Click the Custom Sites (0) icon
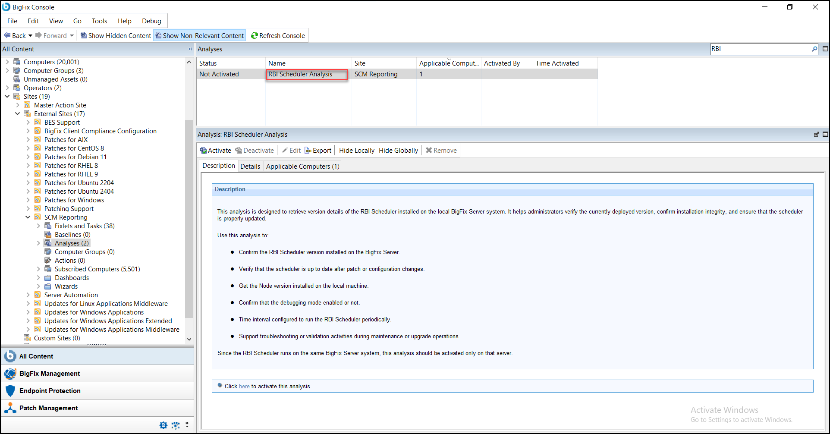This screenshot has width=830, height=434. (27, 338)
